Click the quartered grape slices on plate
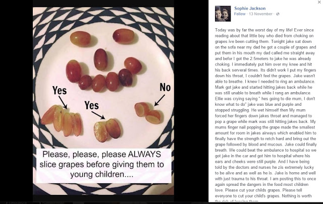The image size is (323, 204). 62,120
